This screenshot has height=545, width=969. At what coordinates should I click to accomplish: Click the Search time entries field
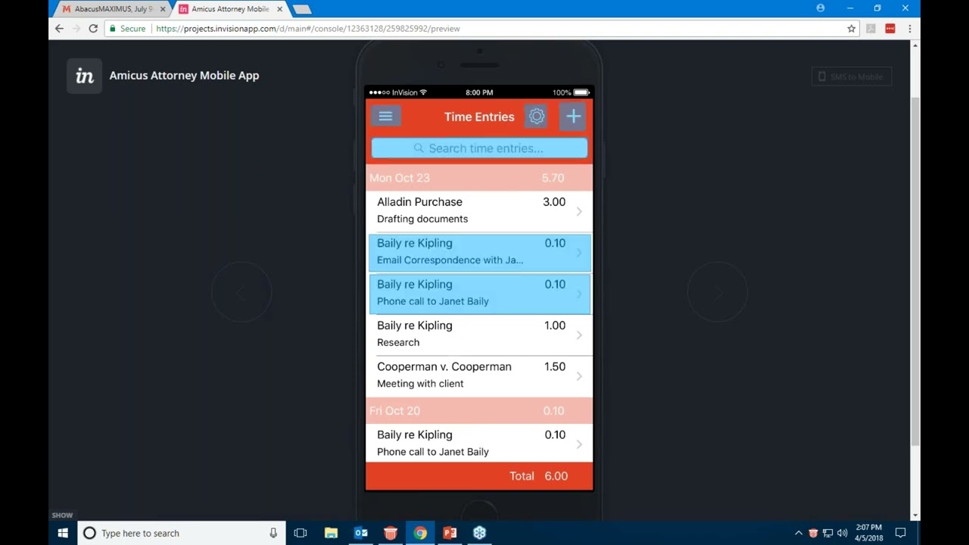pos(479,148)
